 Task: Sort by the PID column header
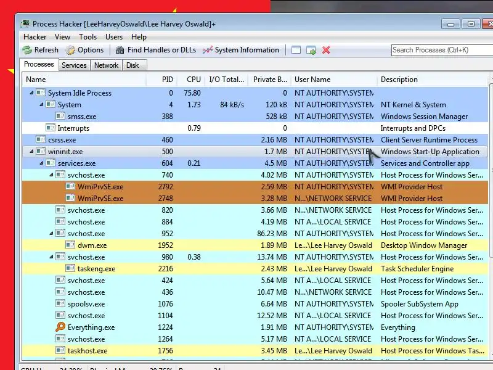pos(161,80)
